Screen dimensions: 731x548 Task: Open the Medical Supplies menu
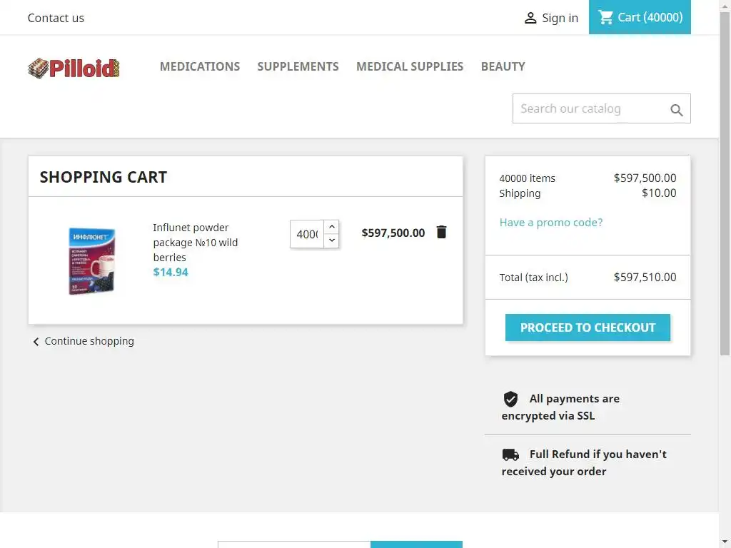410,66
